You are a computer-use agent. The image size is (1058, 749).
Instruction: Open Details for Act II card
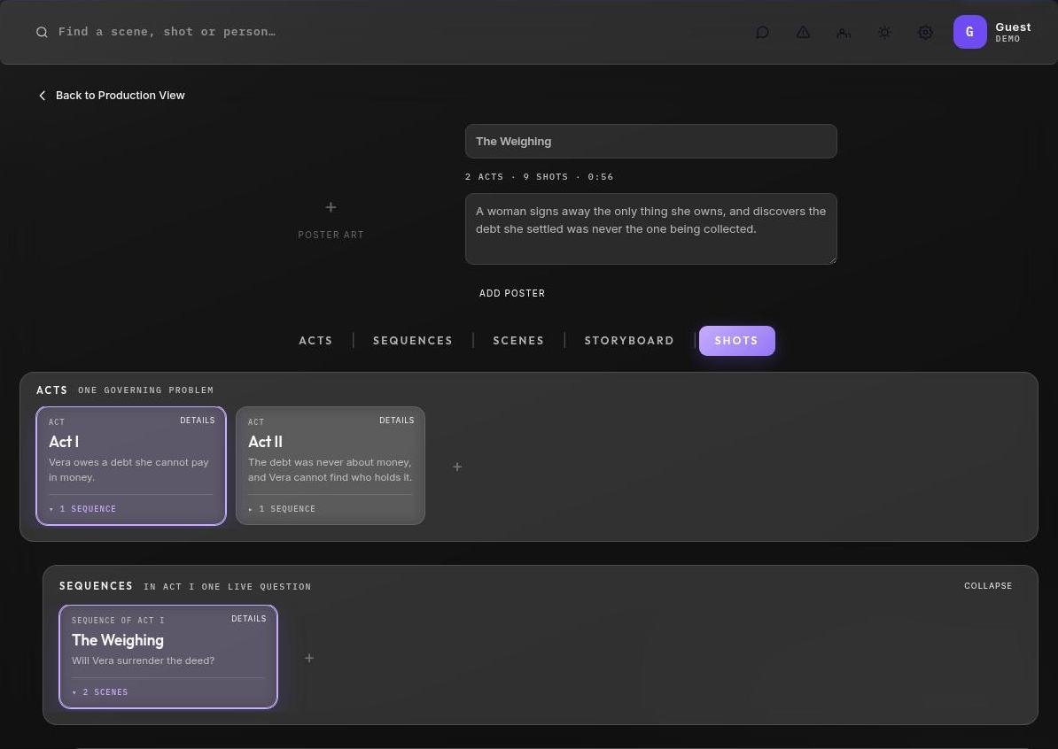click(x=397, y=420)
